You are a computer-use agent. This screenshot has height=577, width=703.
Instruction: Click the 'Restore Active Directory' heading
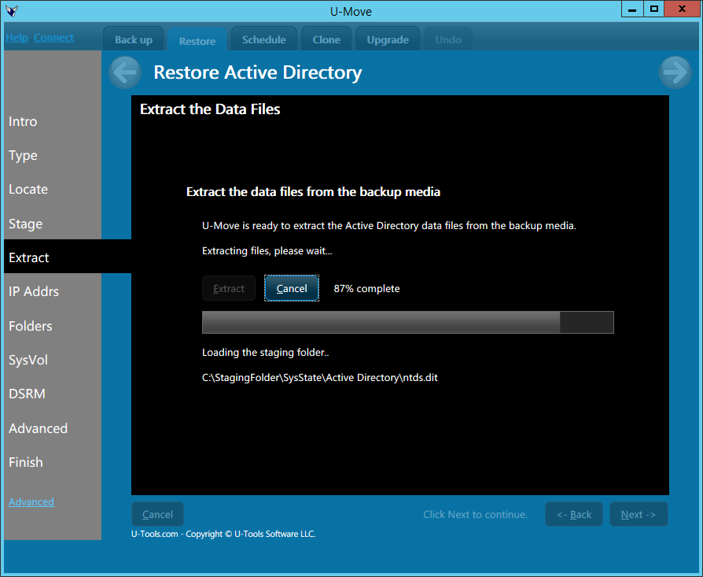(x=258, y=72)
